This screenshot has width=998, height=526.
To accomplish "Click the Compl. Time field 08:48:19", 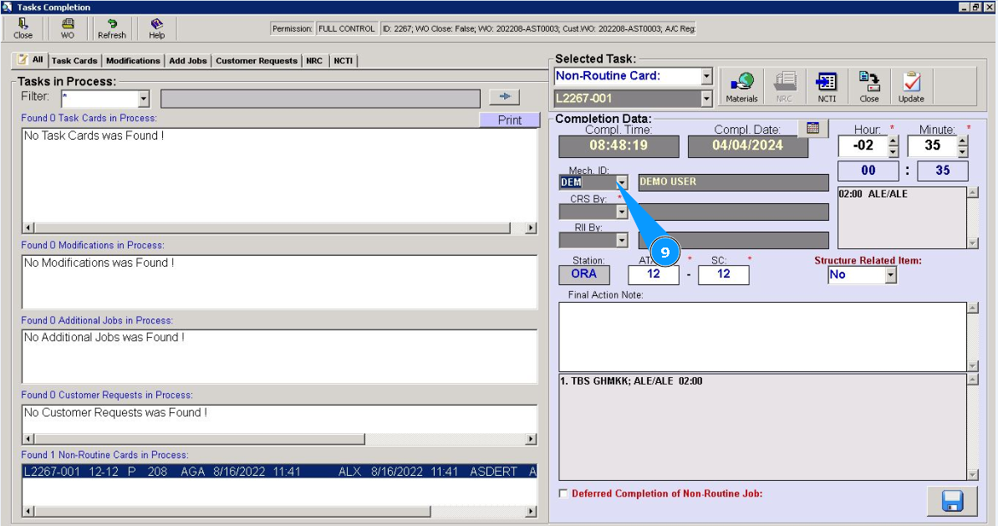I will click(619, 146).
